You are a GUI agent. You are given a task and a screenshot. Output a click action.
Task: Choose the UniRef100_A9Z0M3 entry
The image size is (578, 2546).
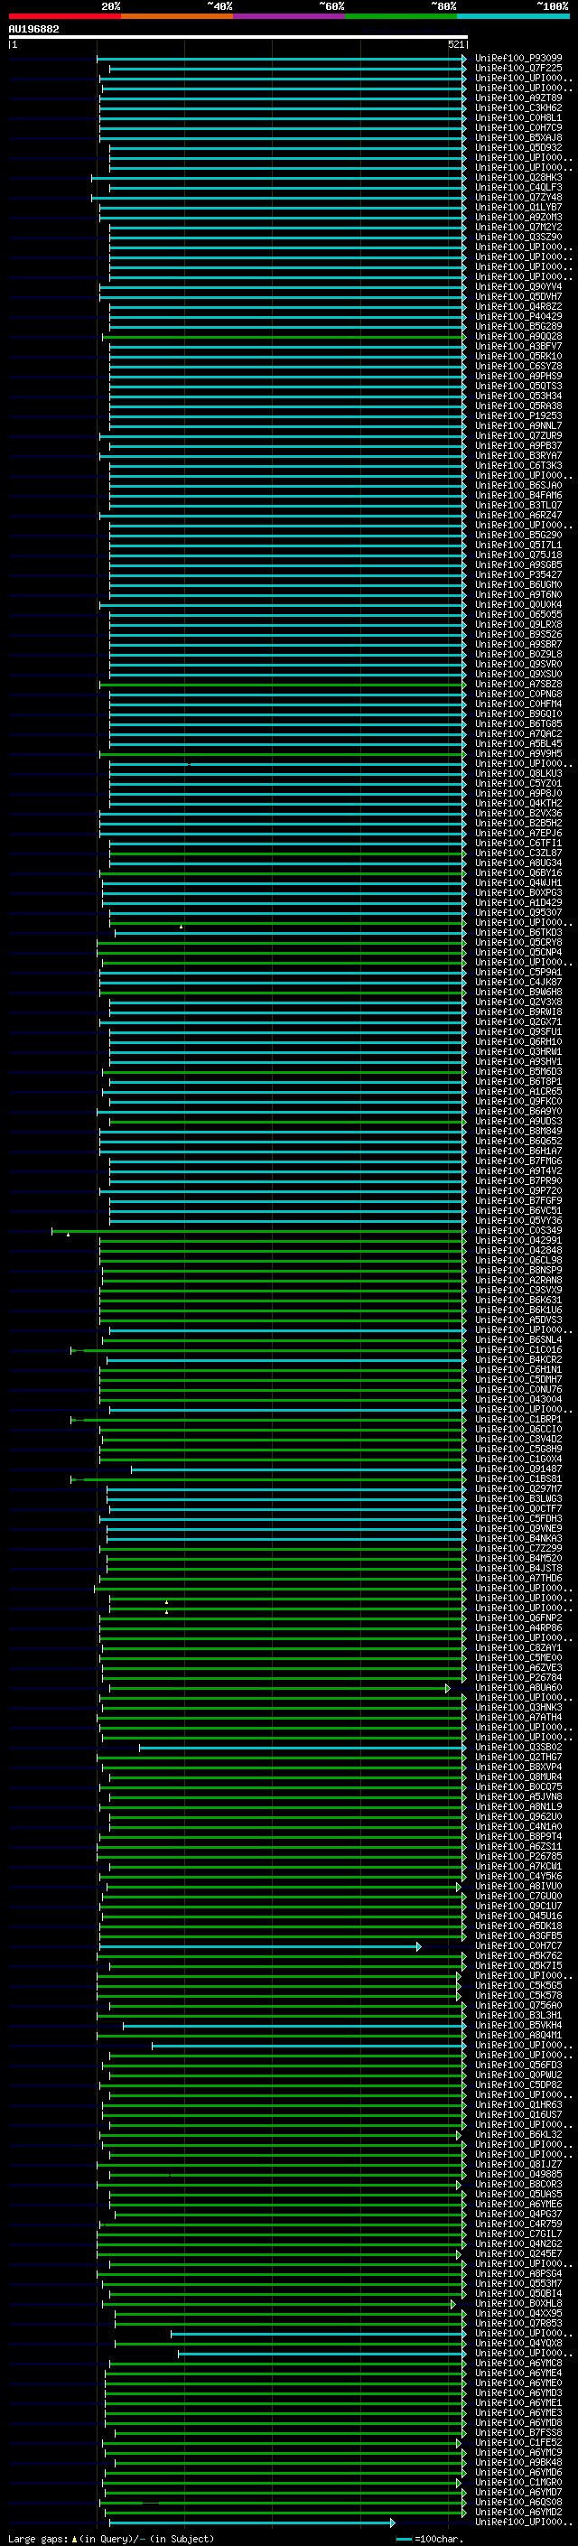tap(517, 218)
